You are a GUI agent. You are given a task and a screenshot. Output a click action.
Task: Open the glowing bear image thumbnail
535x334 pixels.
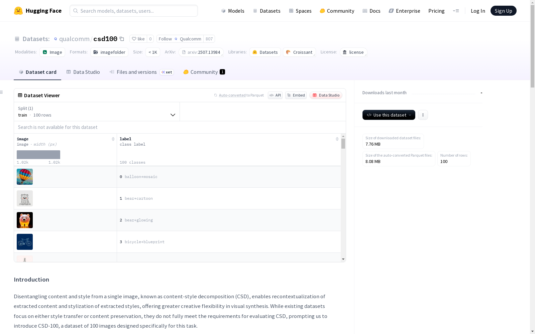(x=25, y=220)
